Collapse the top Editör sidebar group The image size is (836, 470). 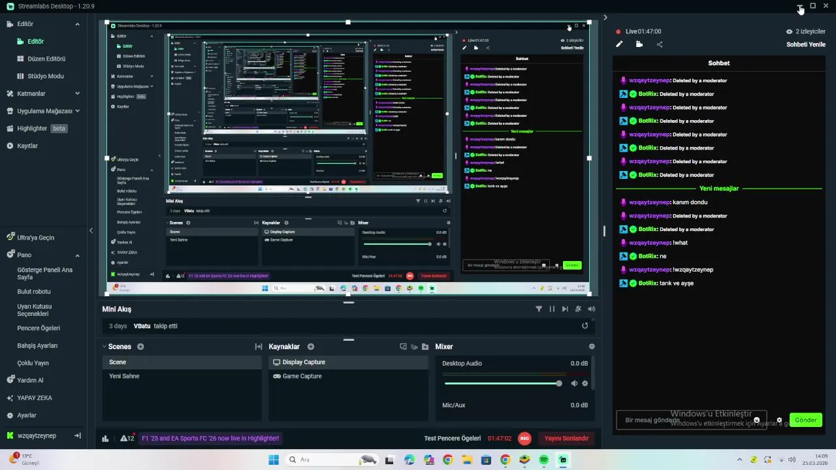pos(77,24)
